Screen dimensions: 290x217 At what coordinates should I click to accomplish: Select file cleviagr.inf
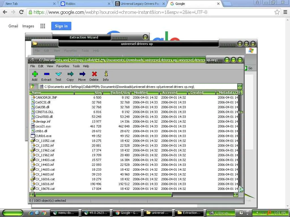click(x=43, y=121)
